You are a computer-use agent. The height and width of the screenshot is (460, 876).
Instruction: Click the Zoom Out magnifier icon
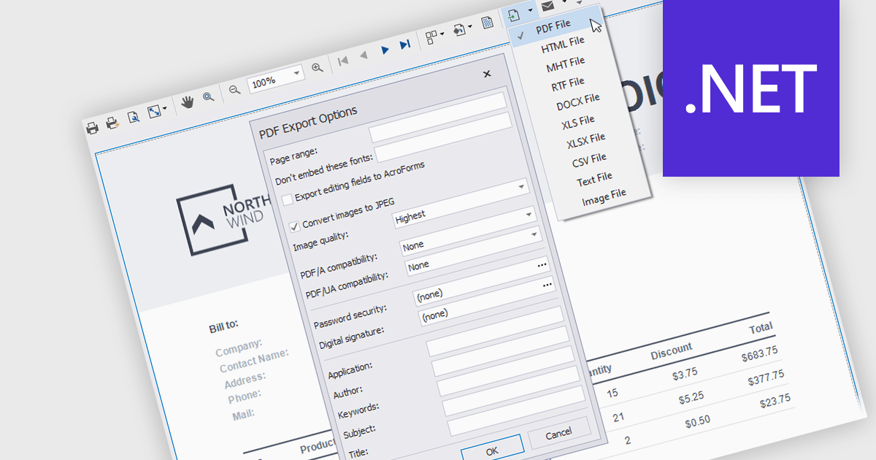[234, 89]
